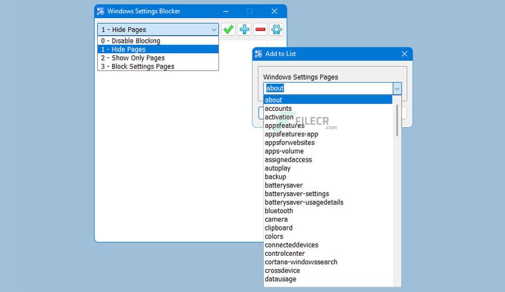Click the green checkmark apply icon
This screenshot has width=505, height=292.
tap(228, 30)
